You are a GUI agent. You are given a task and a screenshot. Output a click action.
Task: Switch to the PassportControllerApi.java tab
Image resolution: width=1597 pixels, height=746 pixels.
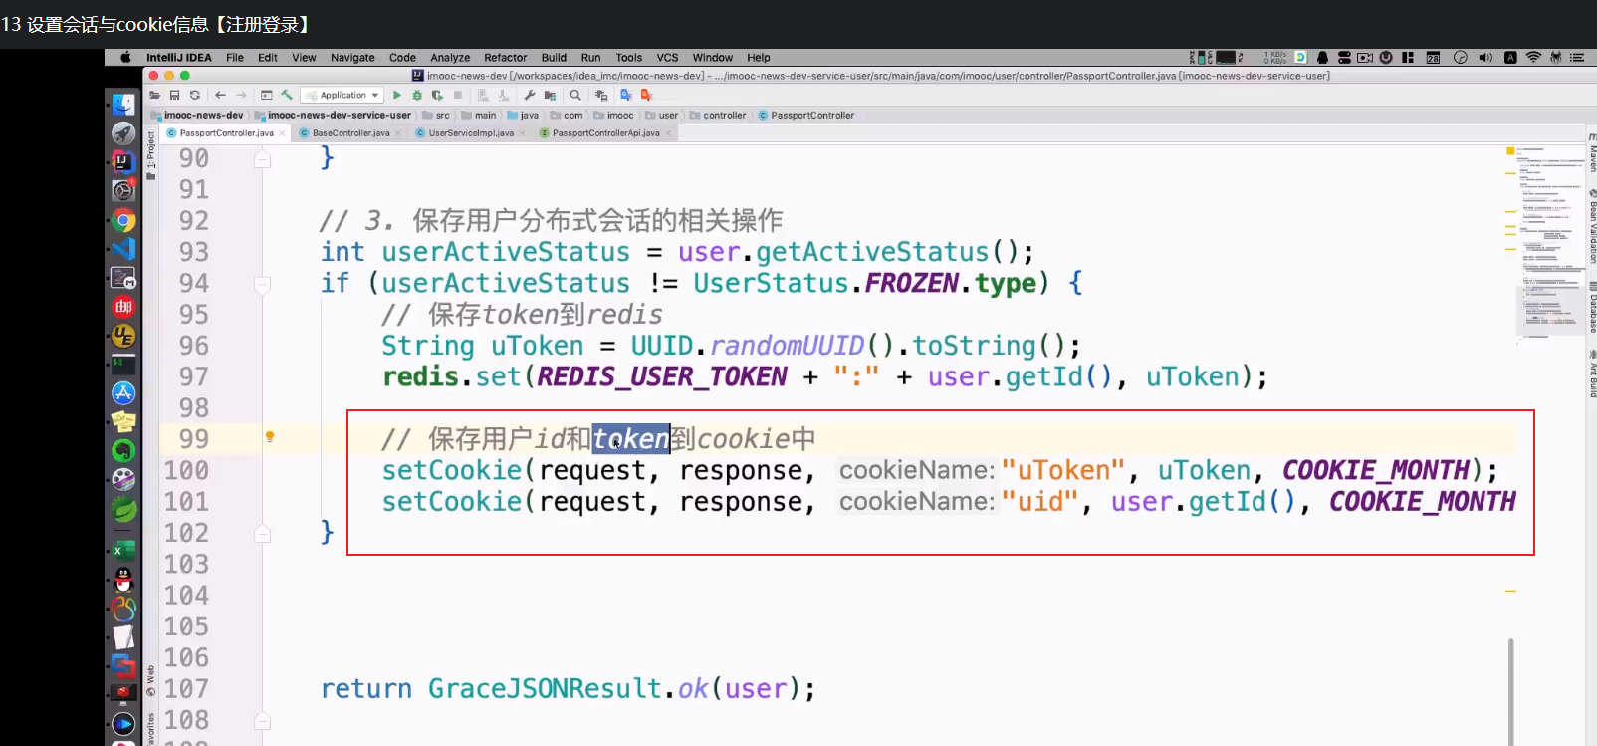[605, 133]
